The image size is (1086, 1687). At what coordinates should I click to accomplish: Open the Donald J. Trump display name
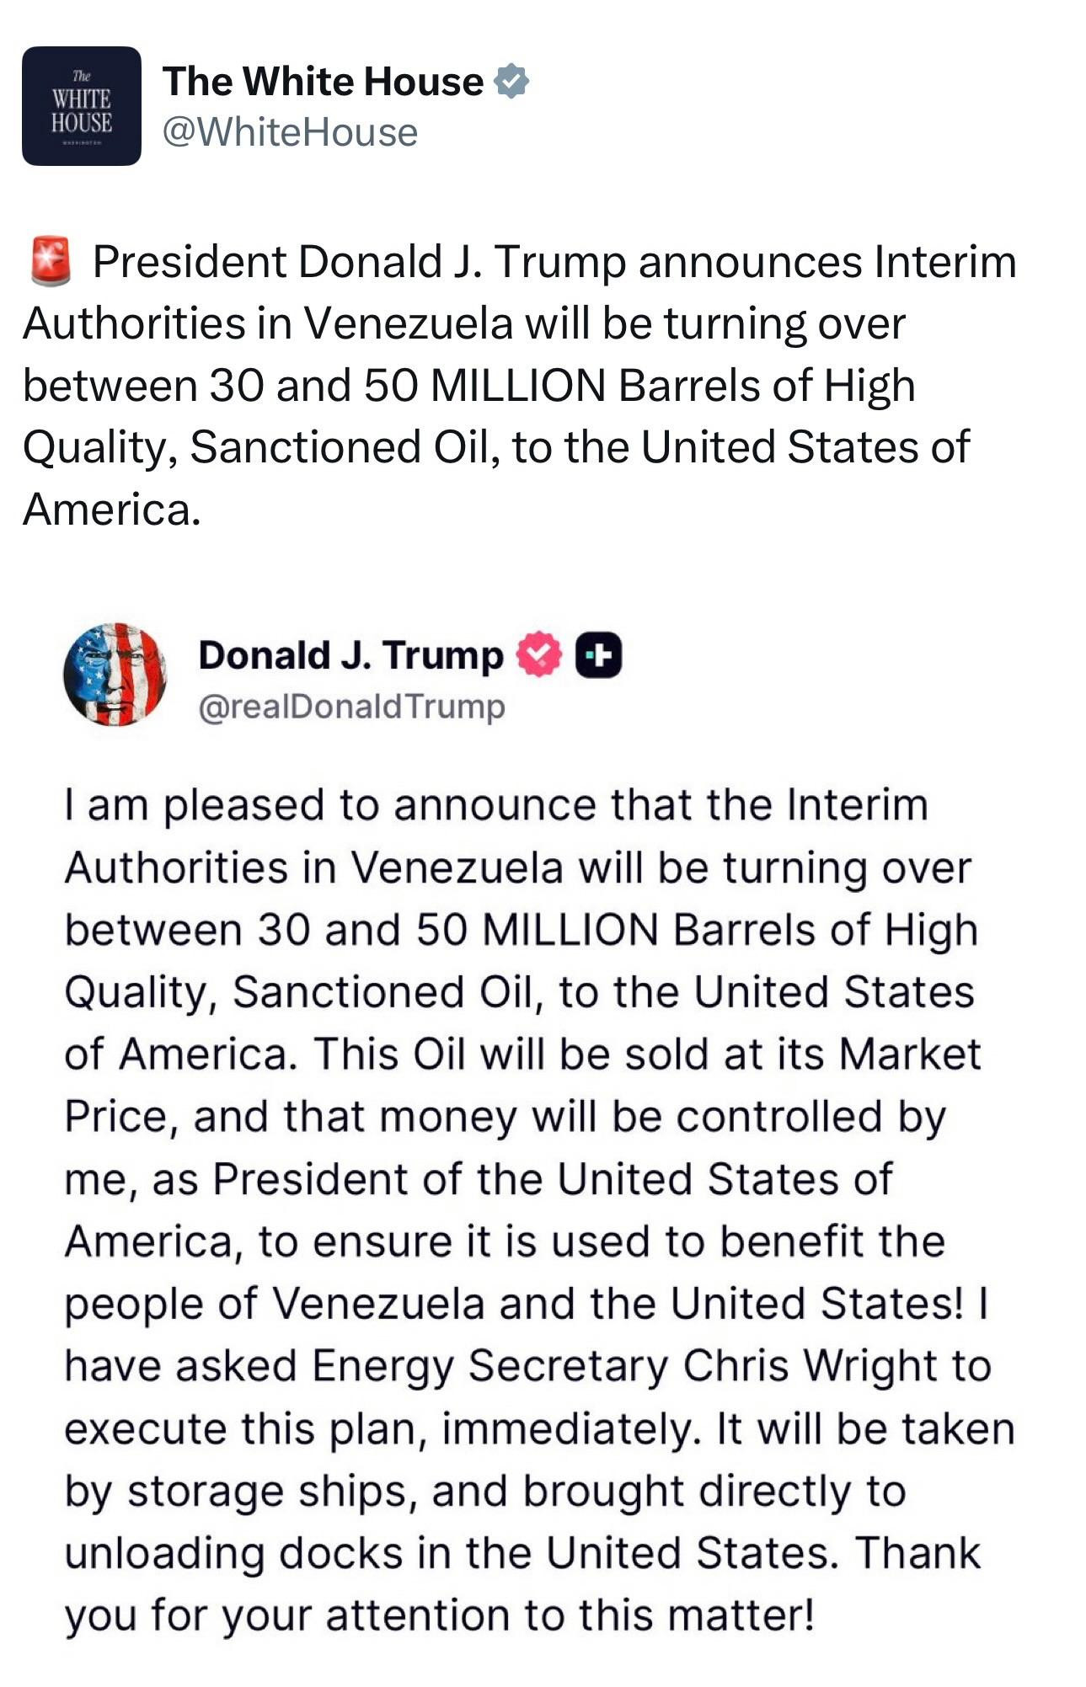[350, 655]
